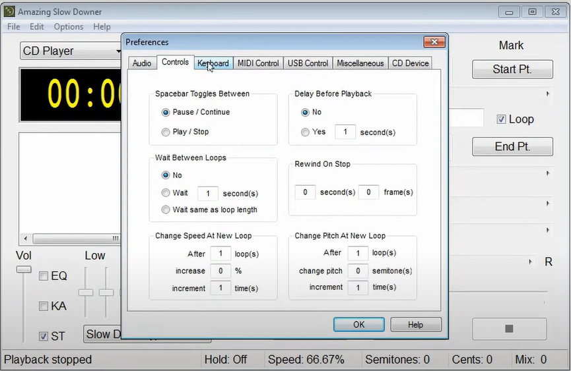Select the Wait seconds radio option
The width and height of the screenshot is (571, 371).
(166, 192)
